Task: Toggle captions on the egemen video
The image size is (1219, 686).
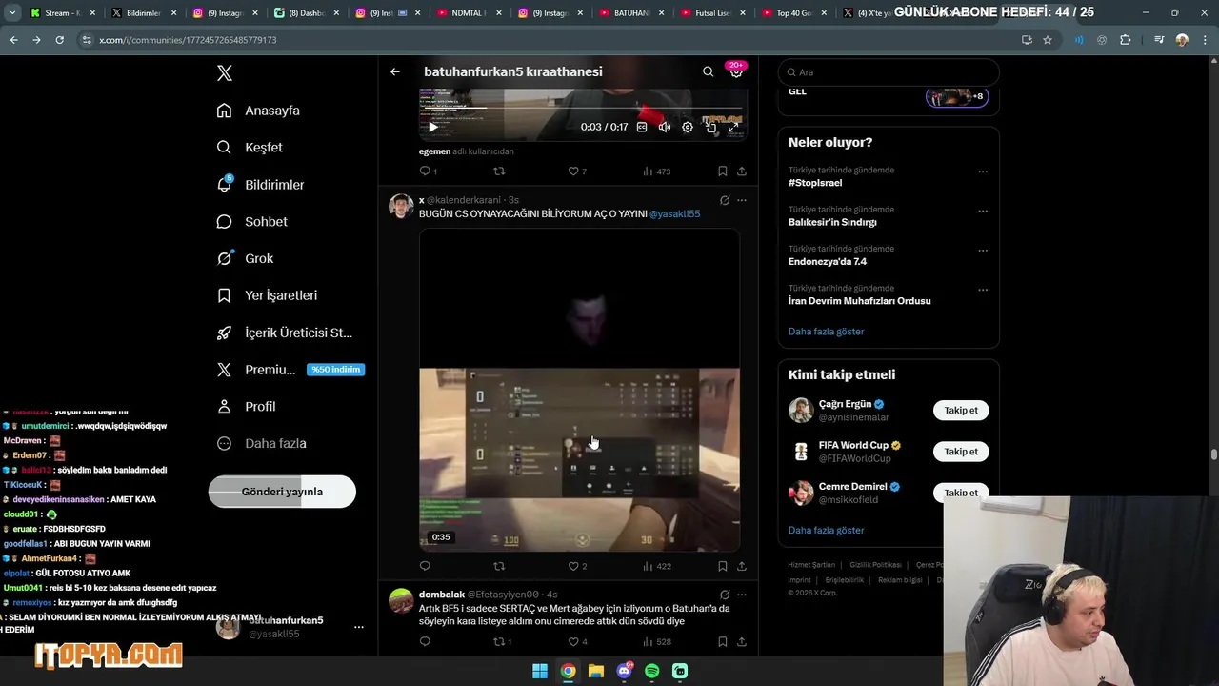Action: (x=642, y=127)
